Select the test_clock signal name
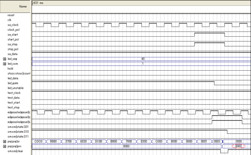Viewport: 251px width, 155px height. [14, 93]
